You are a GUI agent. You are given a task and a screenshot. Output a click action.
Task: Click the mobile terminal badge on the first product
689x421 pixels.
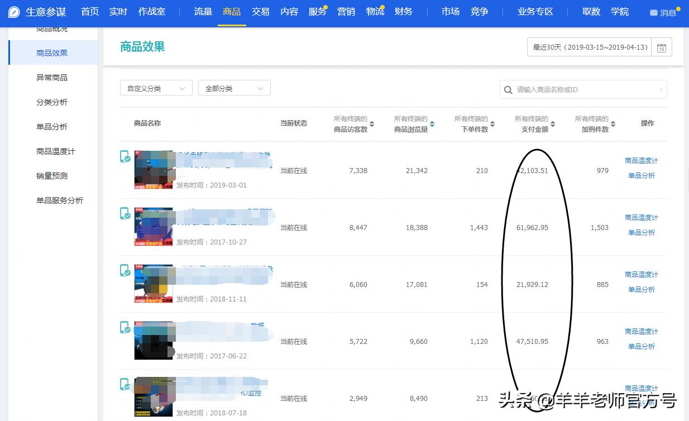(125, 156)
